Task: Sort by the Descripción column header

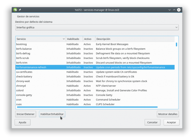Action: point(135,39)
